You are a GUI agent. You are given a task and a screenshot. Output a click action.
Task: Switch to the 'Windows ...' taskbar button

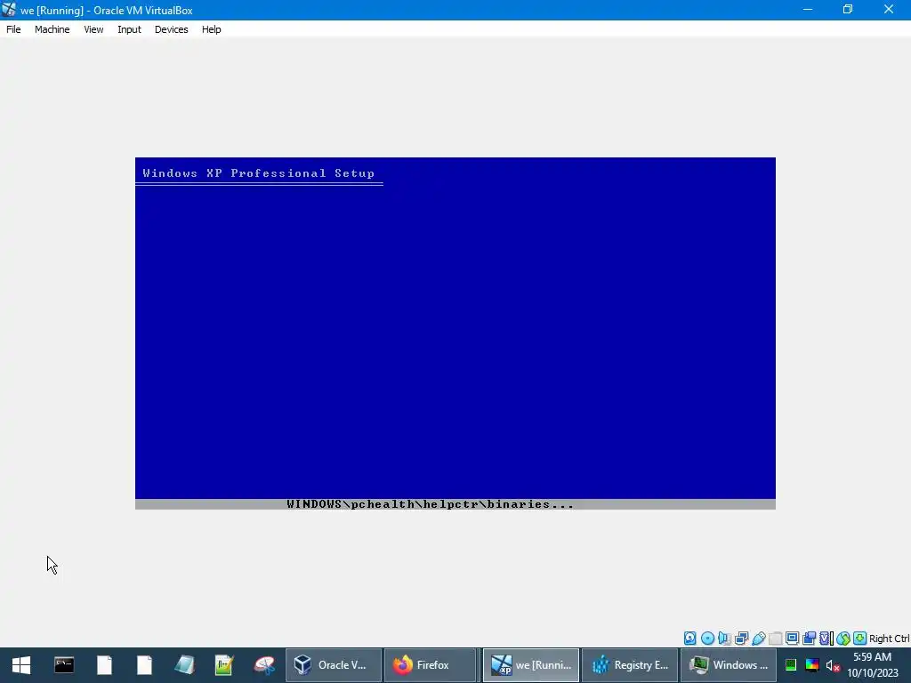tap(729, 665)
